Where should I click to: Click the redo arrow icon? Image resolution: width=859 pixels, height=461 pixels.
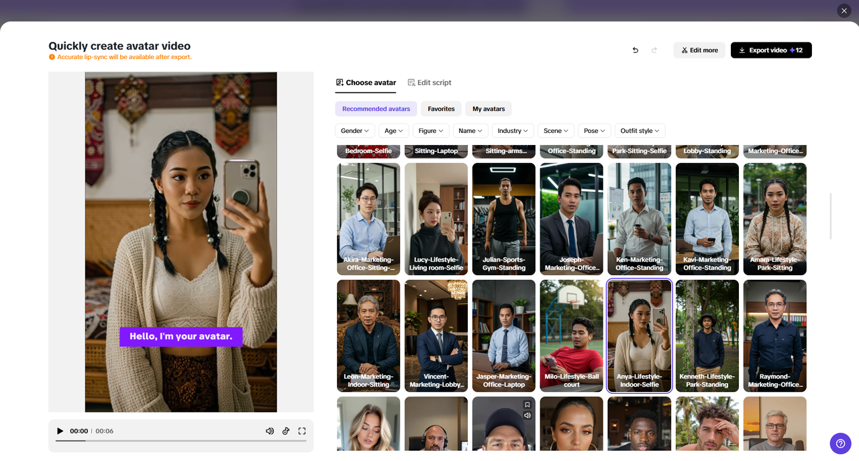pyautogui.click(x=654, y=50)
